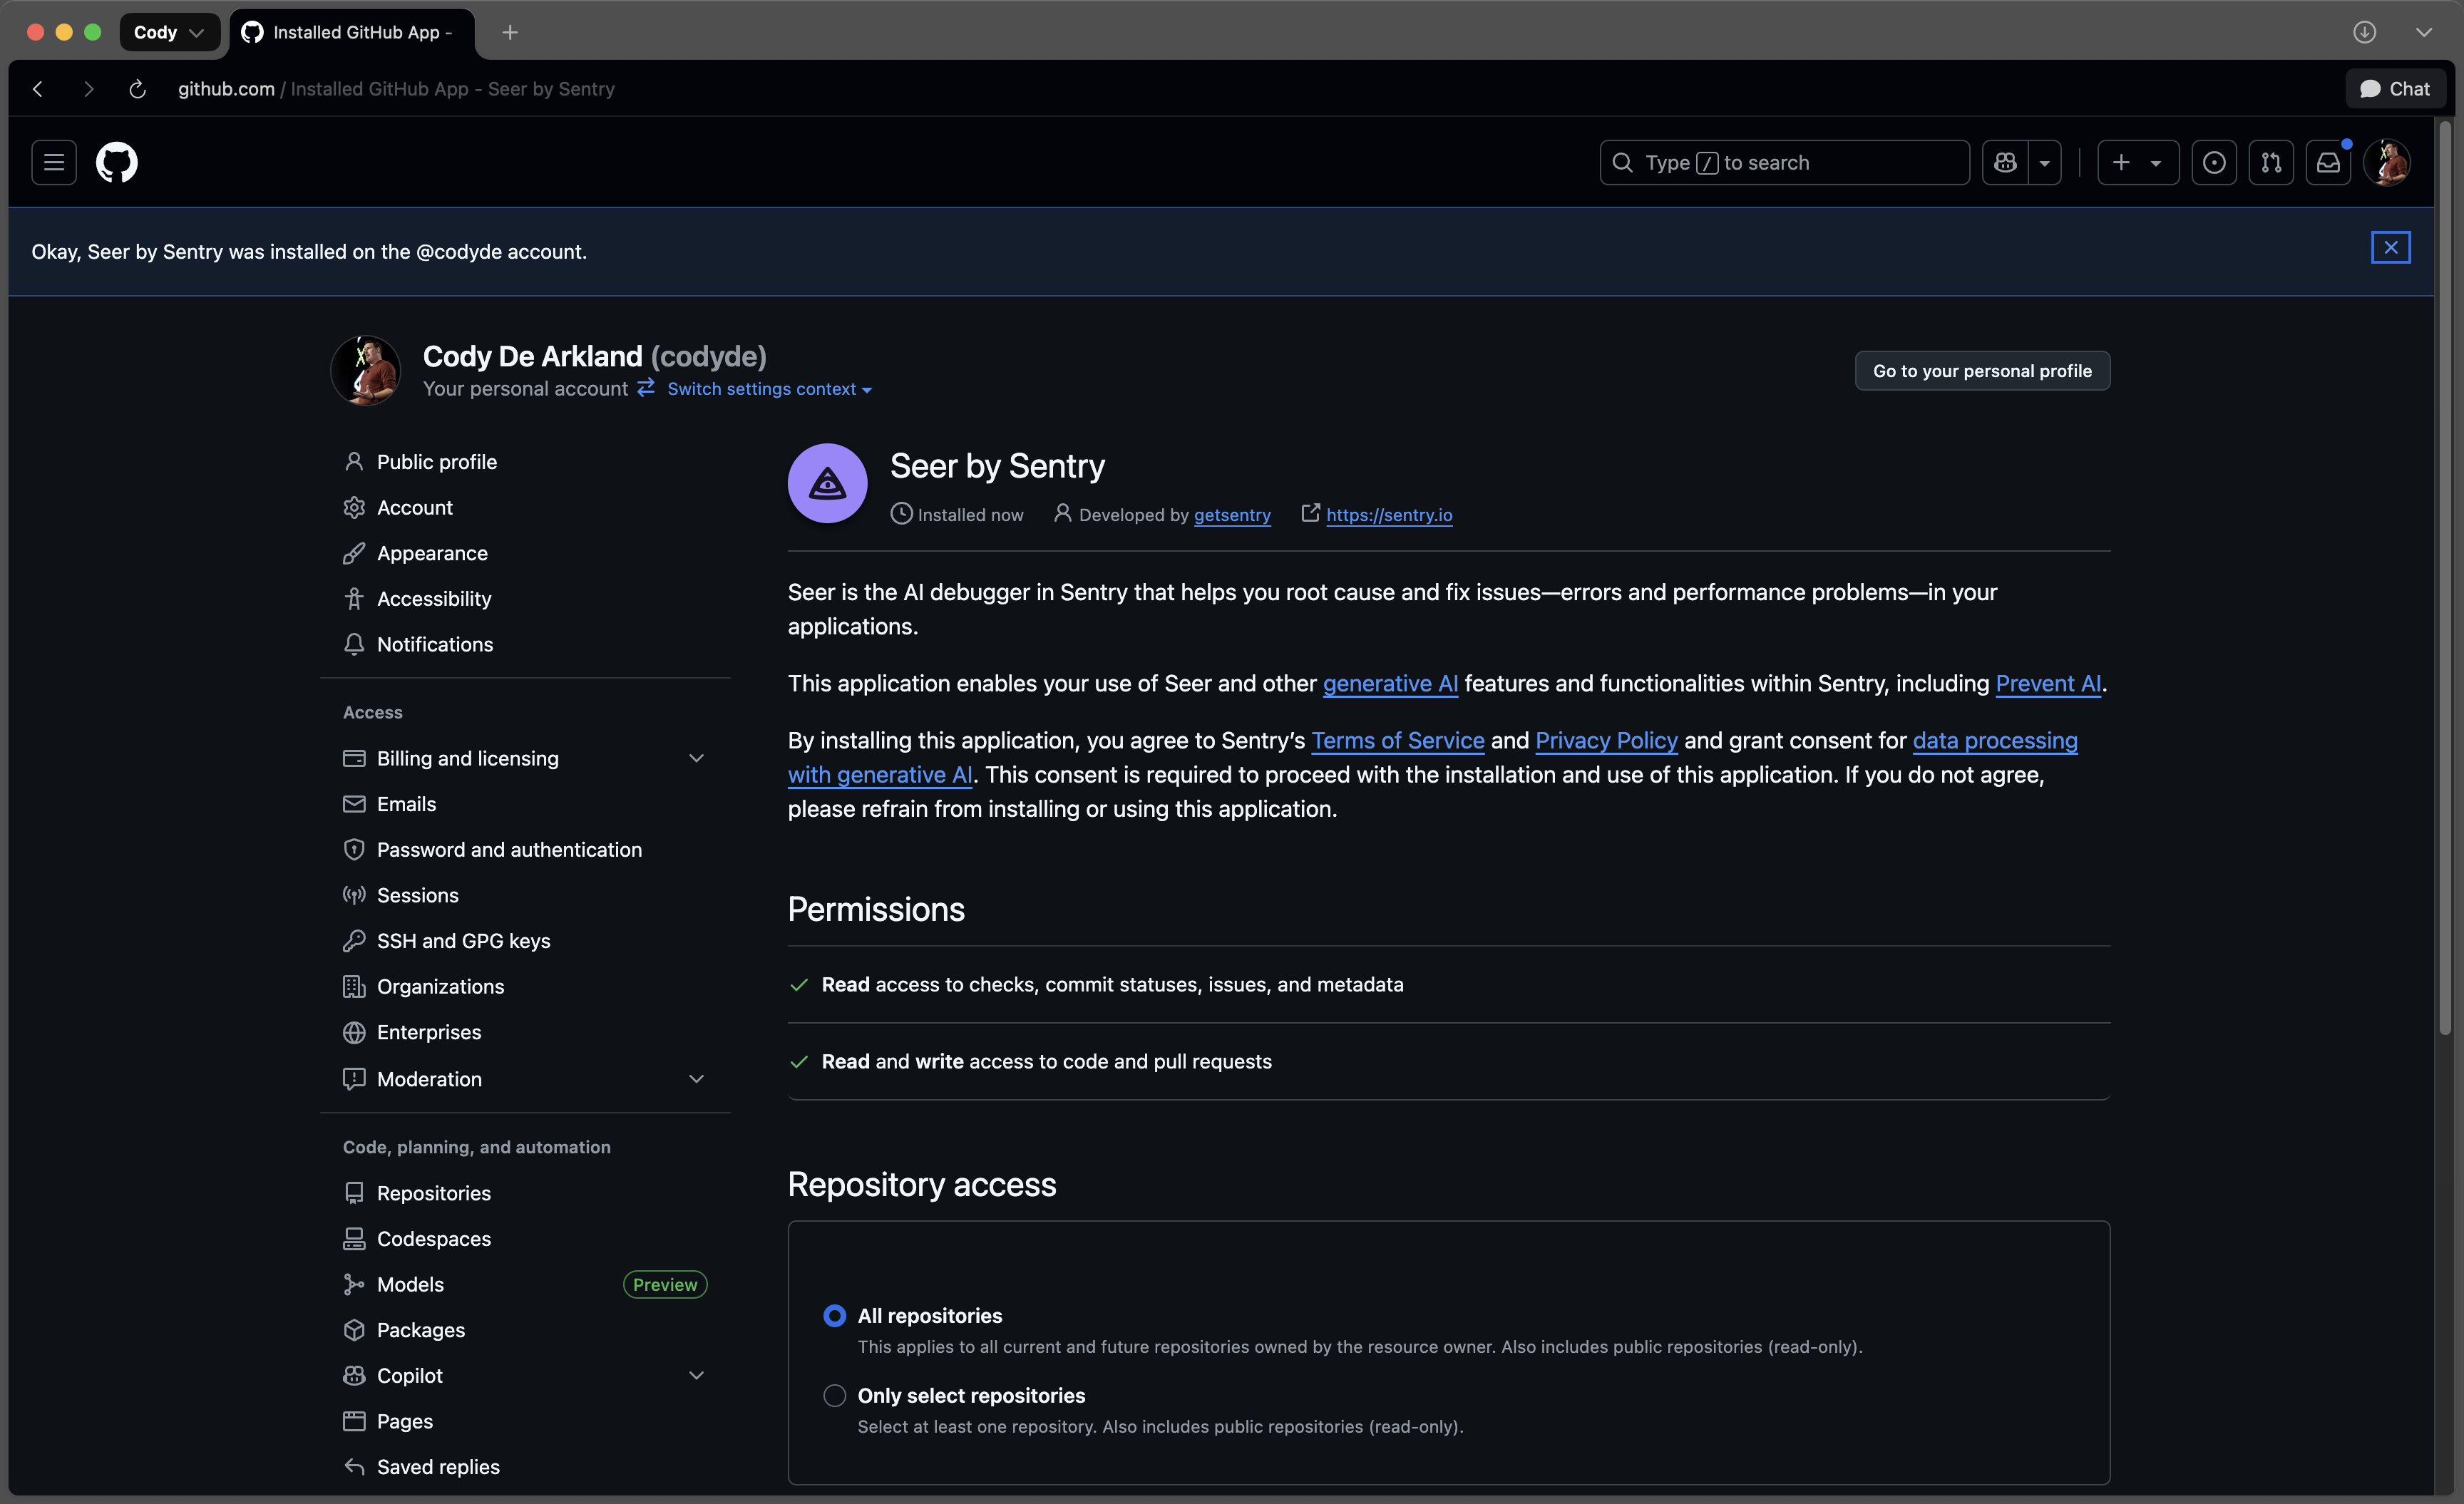The height and width of the screenshot is (1504, 2464).
Task: Click the github.com address bar
Action: coord(396,89)
